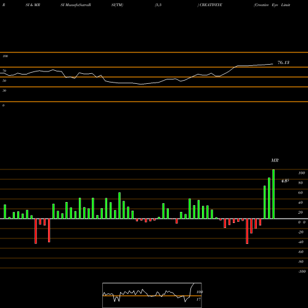Viewport: 308px width, 308px height.
Task: Open the mini RSI overview chart thumbnail
Action: [x=152, y=295]
